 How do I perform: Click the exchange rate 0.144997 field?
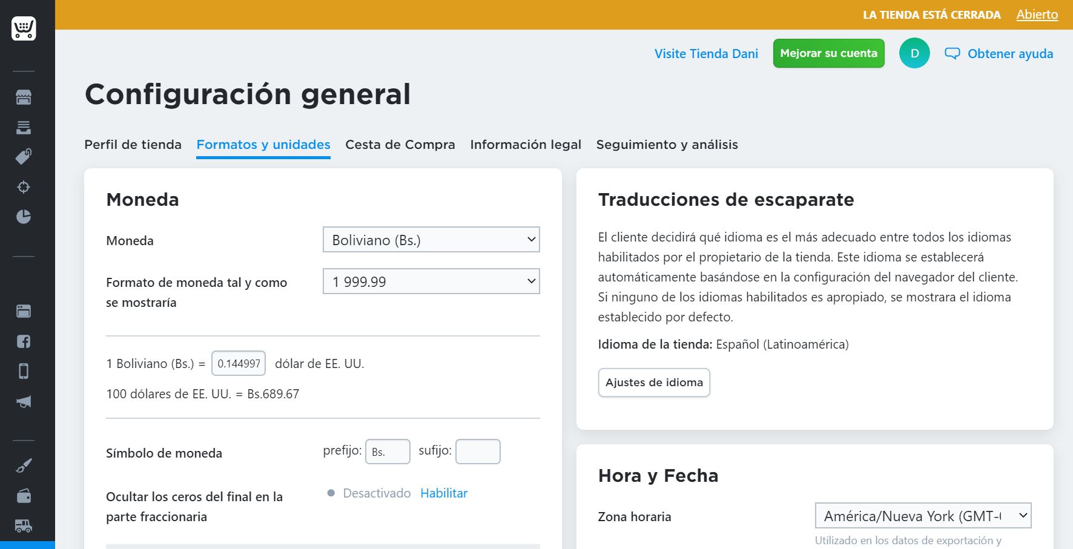239,363
